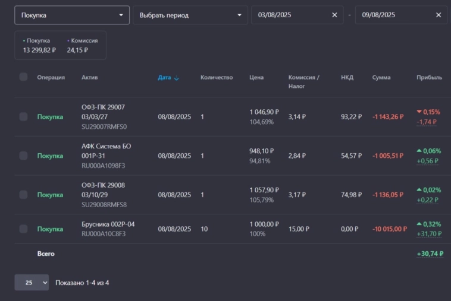
Task: Open ОФЗ-ПК 29008 03/10/29 asset
Action: click(104, 189)
